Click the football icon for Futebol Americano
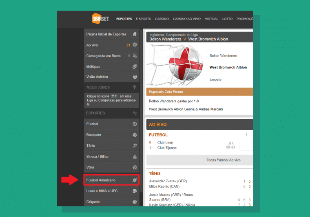The height and width of the screenshot is (217, 310). pos(135,180)
